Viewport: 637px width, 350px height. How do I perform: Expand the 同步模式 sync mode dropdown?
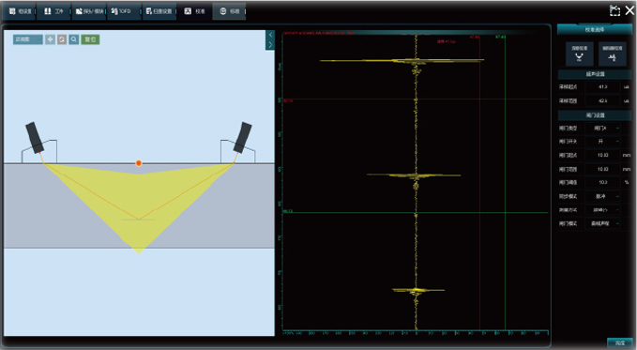coord(602,196)
